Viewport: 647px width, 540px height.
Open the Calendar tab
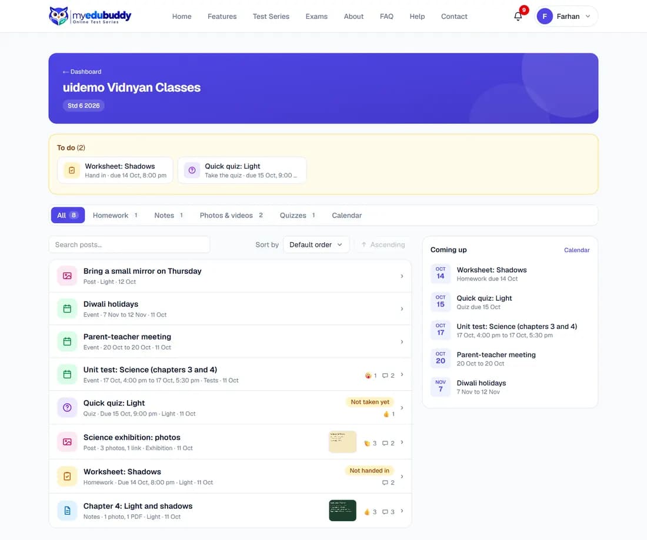click(x=346, y=215)
